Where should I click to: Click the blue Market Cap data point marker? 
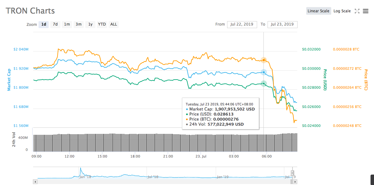(x=264, y=72)
